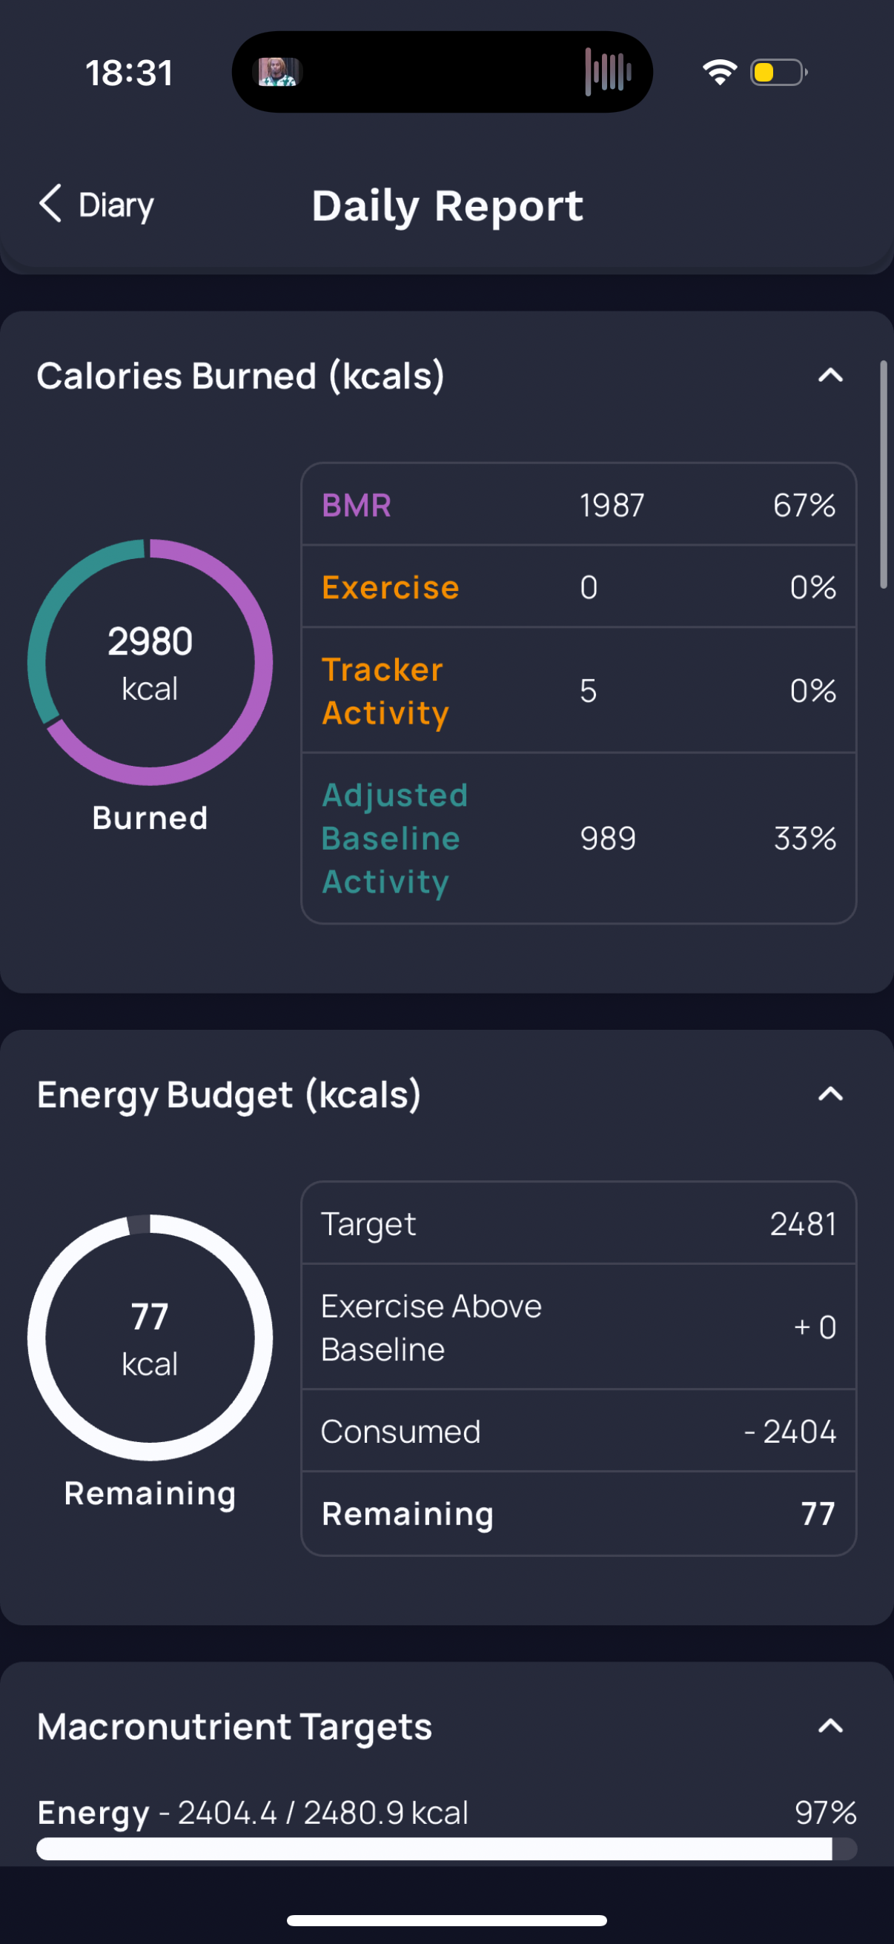Select the Consumed row
Image resolution: width=894 pixels, height=1944 pixels.
579,1431
